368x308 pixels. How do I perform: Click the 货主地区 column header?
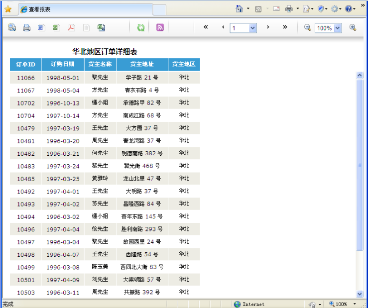tap(184, 64)
